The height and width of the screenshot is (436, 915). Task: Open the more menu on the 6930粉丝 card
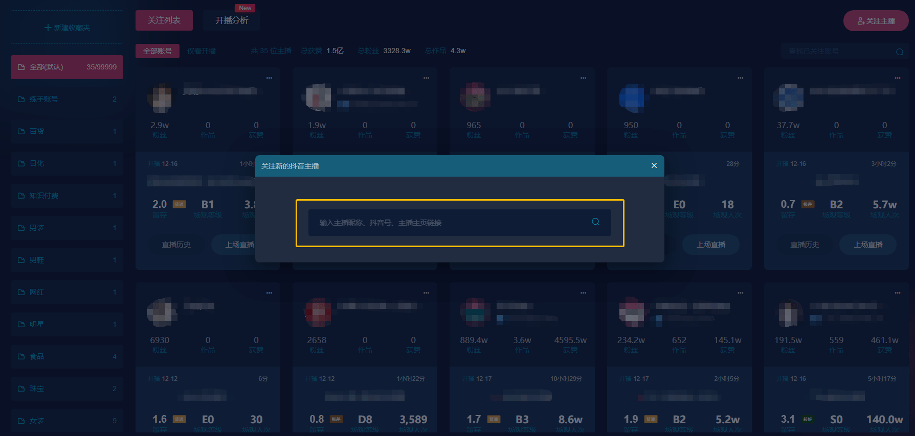tap(269, 293)
